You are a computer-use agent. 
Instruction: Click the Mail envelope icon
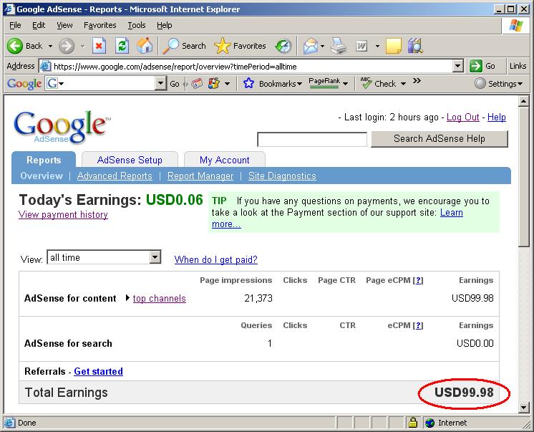(310, 46)
